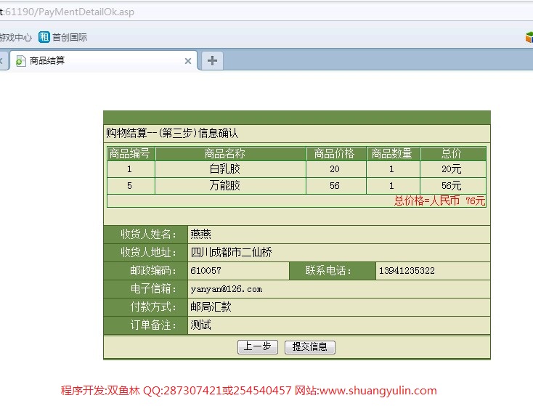Open the 游戏中心 bookmark
533x406 pixels.
click(x=15, y=37)
